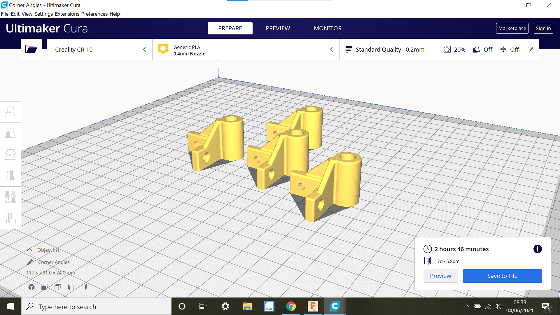Toggle support setting showing Off
Viewport: 560px width, 315px height.
[483, 50]
